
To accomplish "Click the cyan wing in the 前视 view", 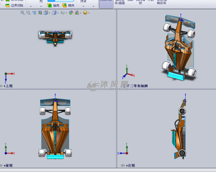I will (x=55, y=157).
